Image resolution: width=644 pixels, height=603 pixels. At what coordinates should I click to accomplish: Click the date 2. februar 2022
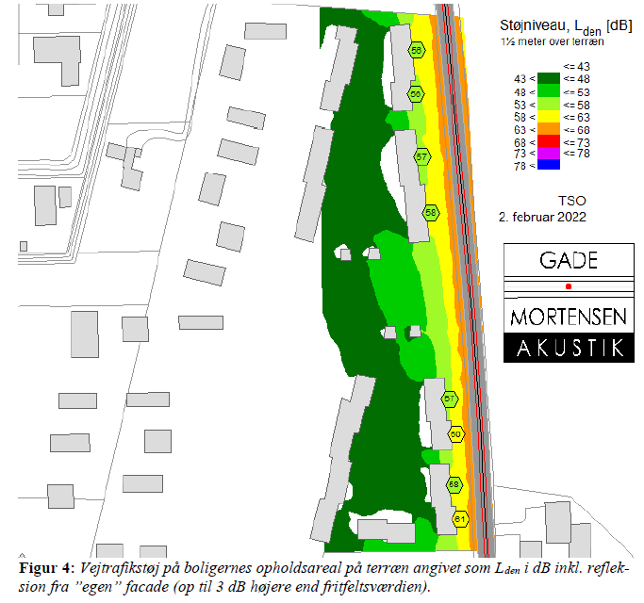click(x=542, y=216)
